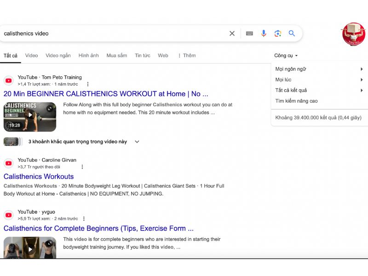Open the 'Tin tức' tab
The width and height of the screenshot is (368, 276).
pos(143,56)
